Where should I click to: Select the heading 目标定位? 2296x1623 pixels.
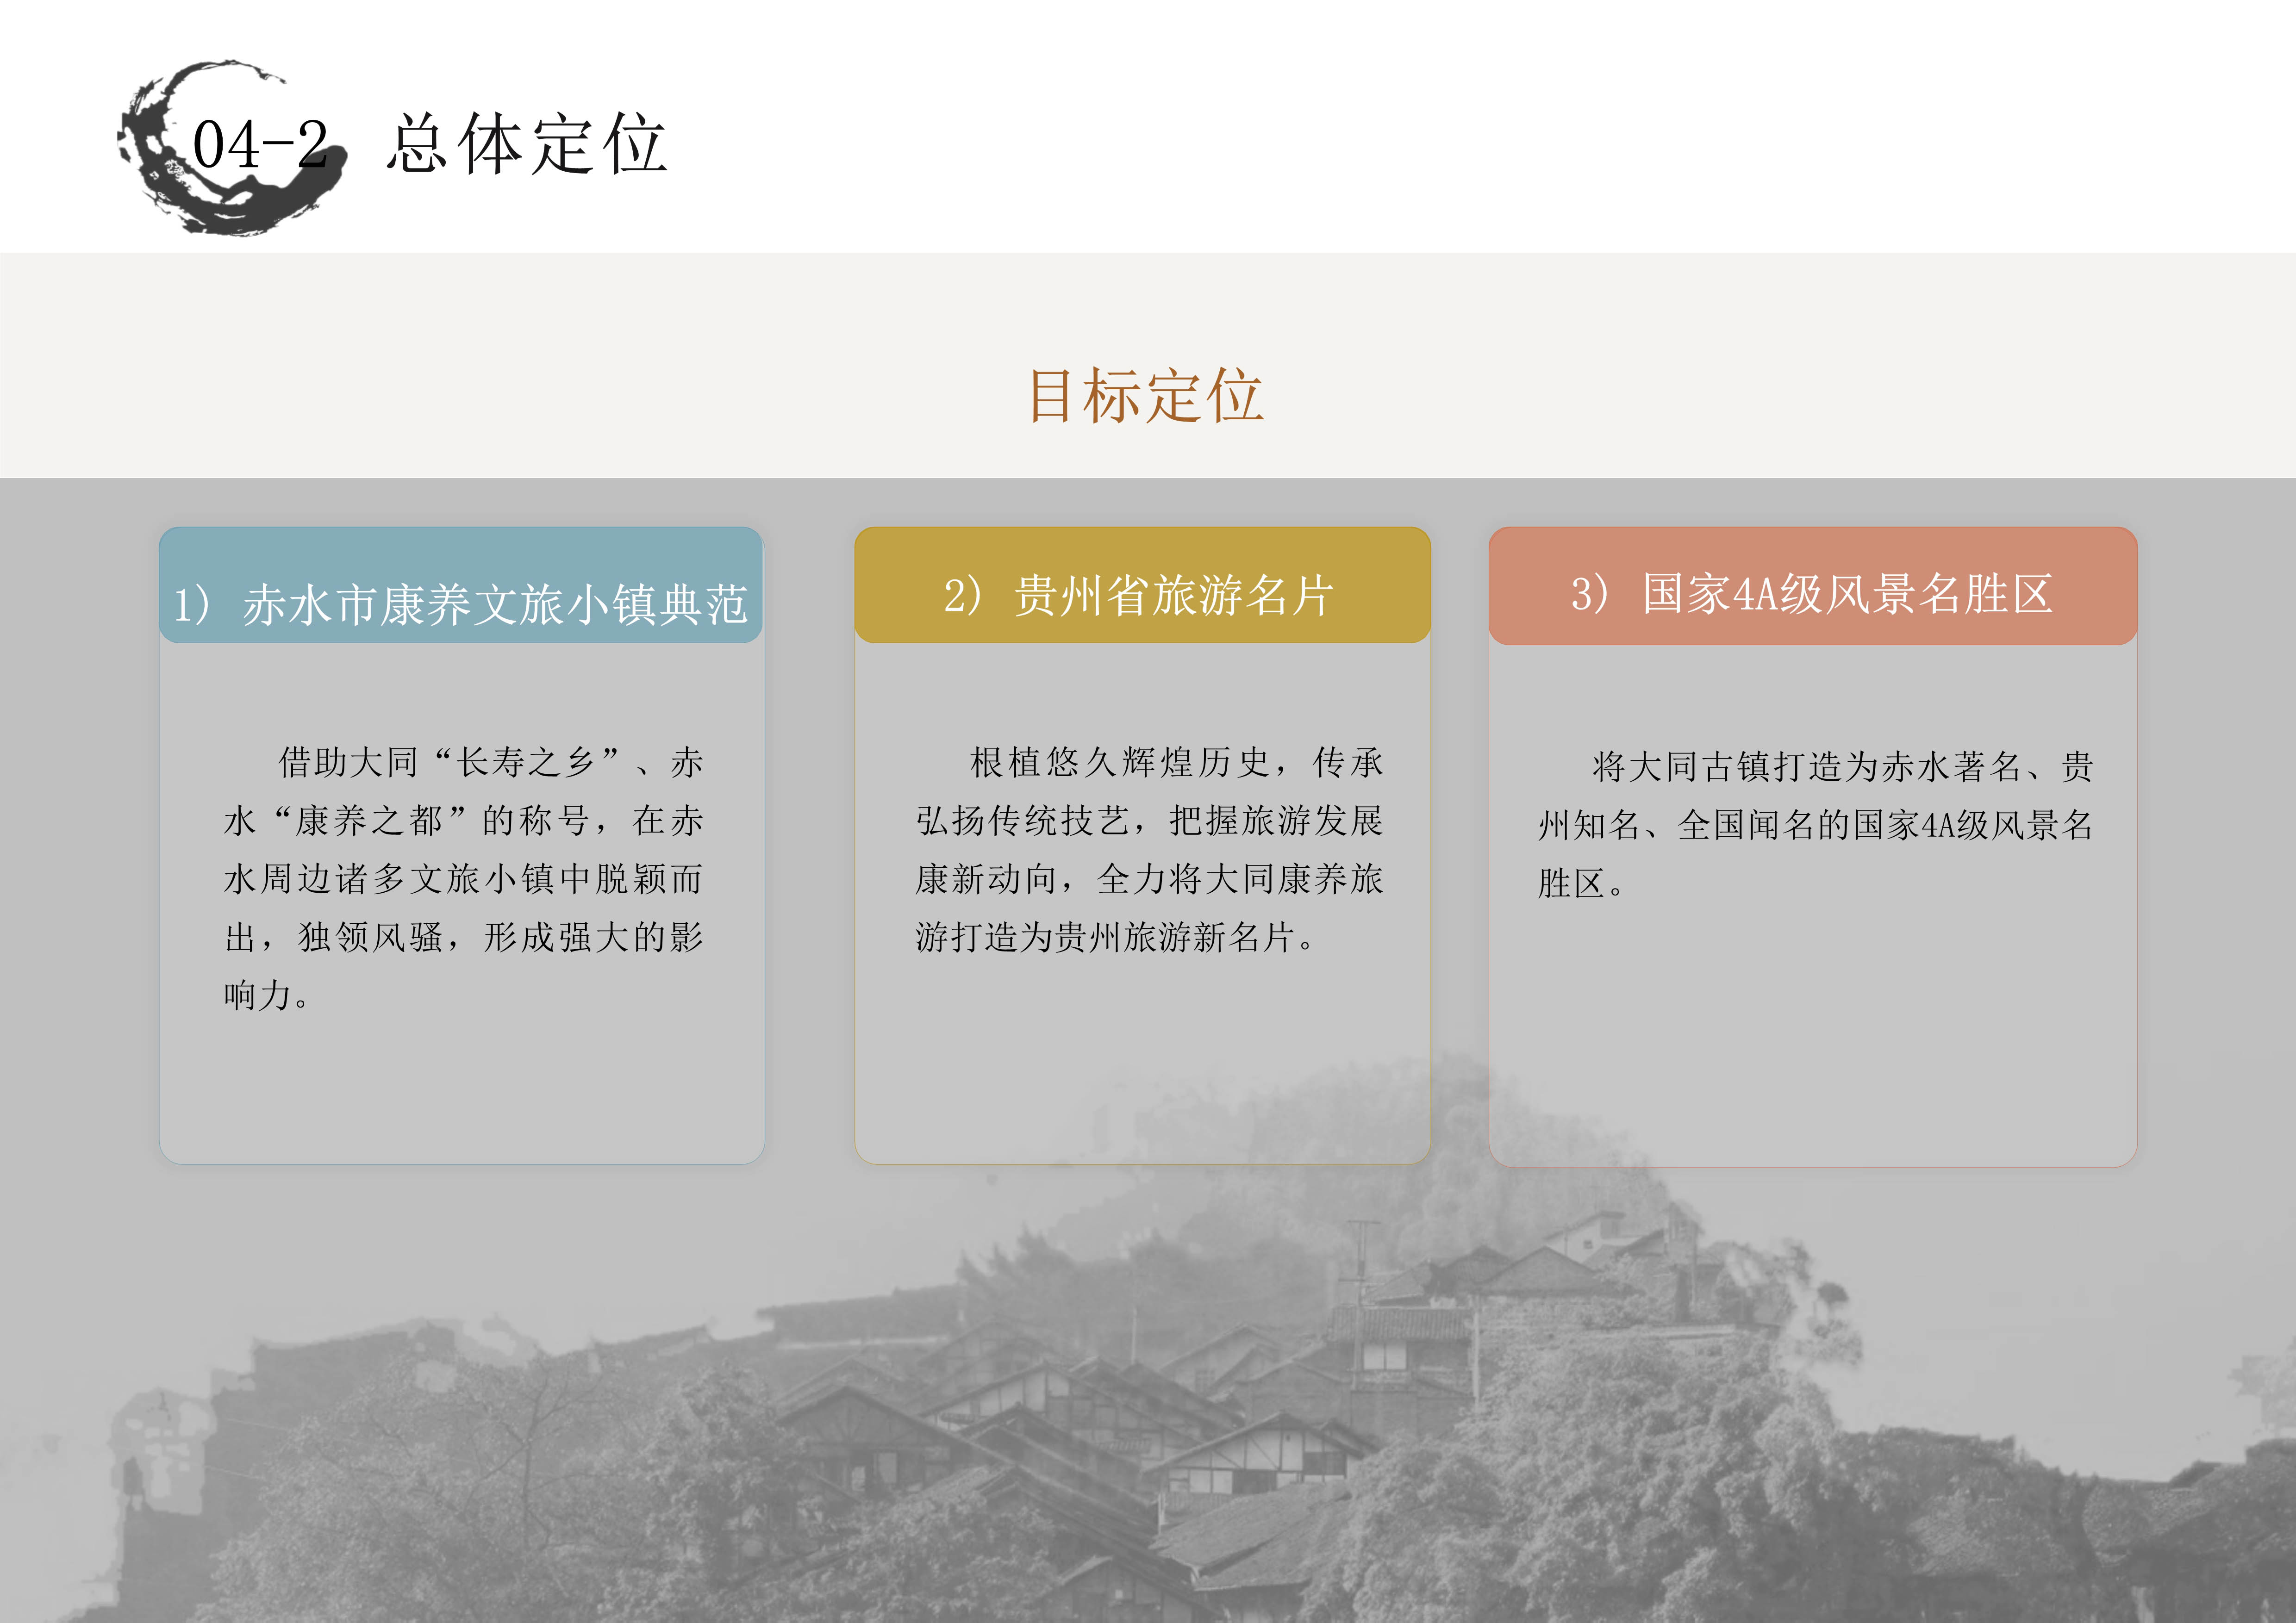point(1146,395)
